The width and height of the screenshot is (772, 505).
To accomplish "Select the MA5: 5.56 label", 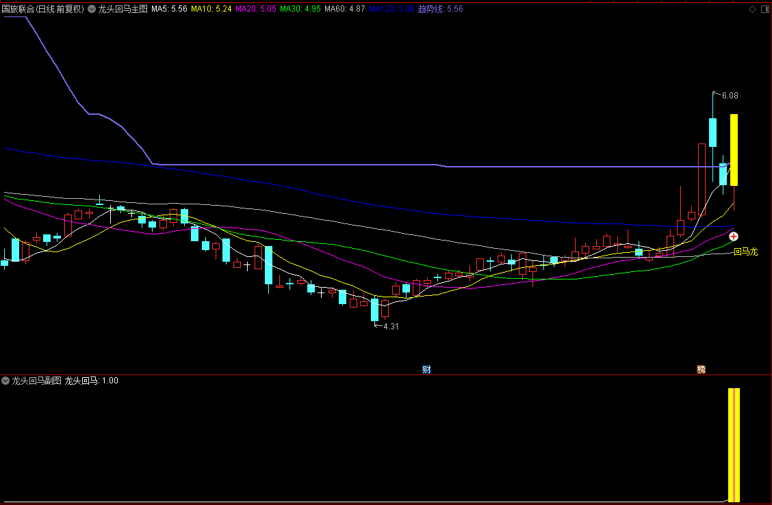I will click(x=169, y=9).
